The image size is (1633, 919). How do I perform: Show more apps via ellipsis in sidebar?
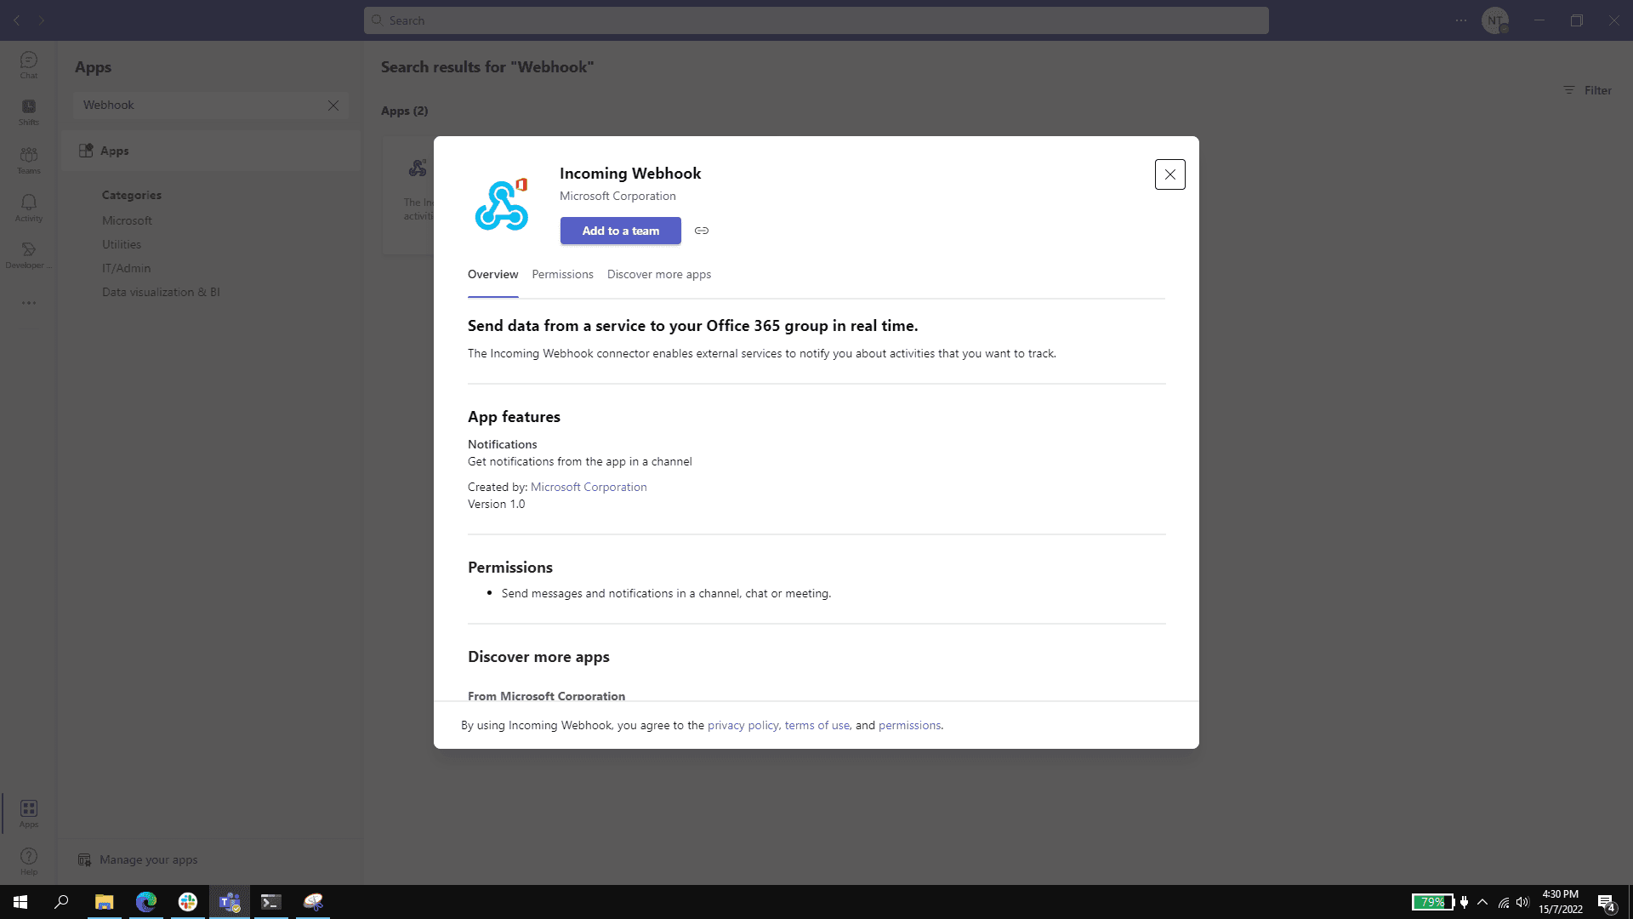[29, 303]
